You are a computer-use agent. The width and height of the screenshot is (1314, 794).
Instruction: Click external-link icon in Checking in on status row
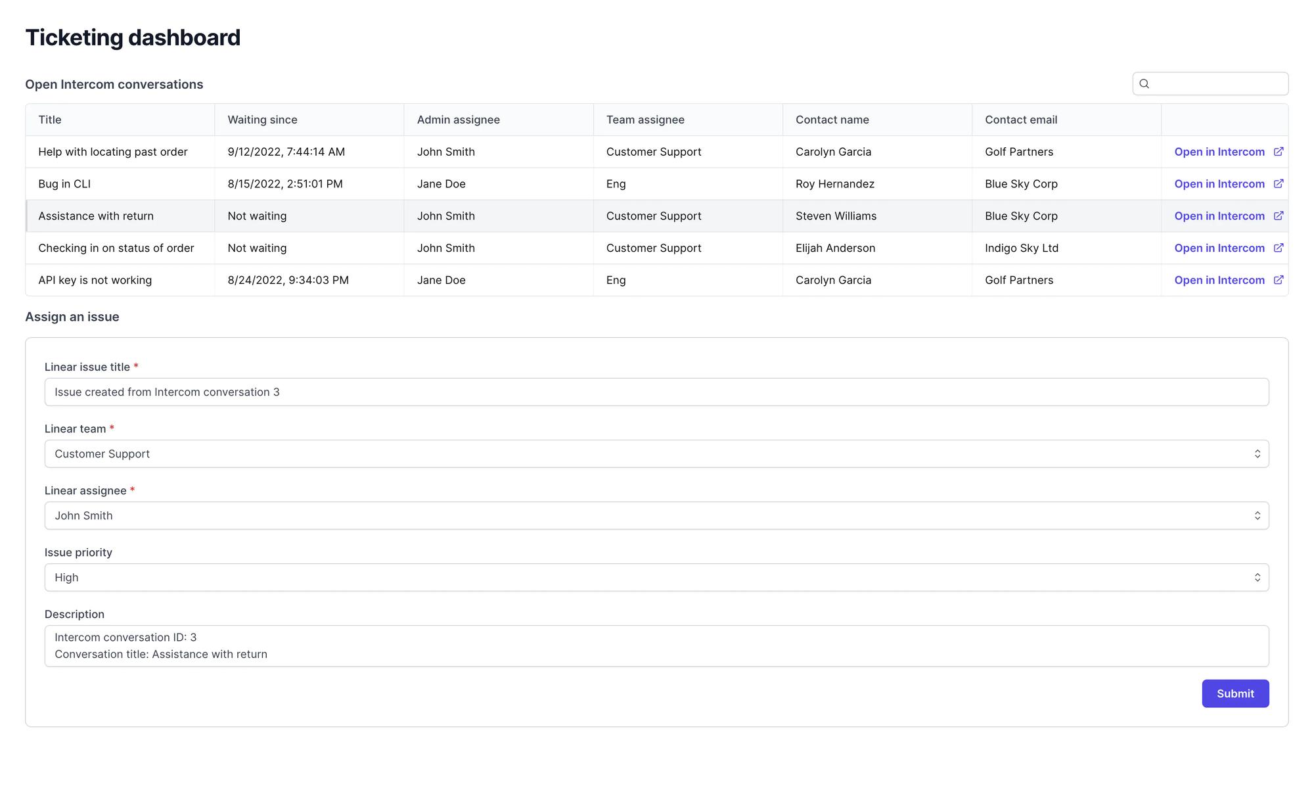1279,248
